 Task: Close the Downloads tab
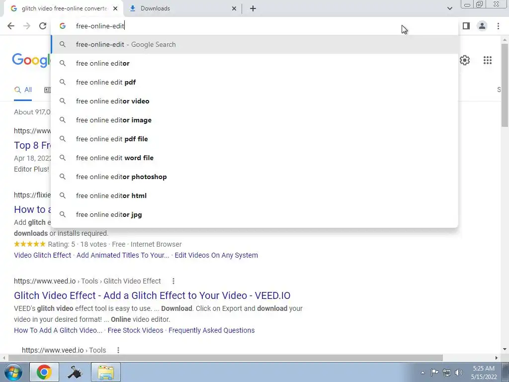click(234, 9)
